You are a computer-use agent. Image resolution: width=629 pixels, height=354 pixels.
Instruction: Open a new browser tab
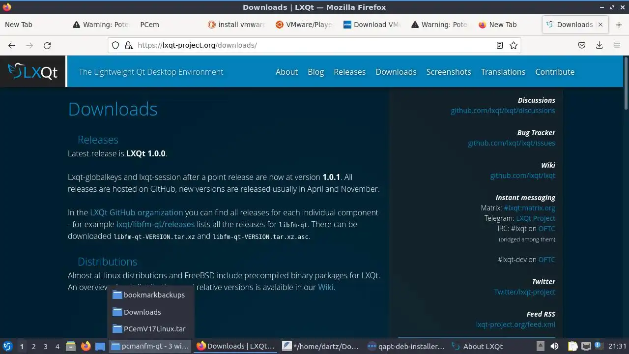coord(619,25)
